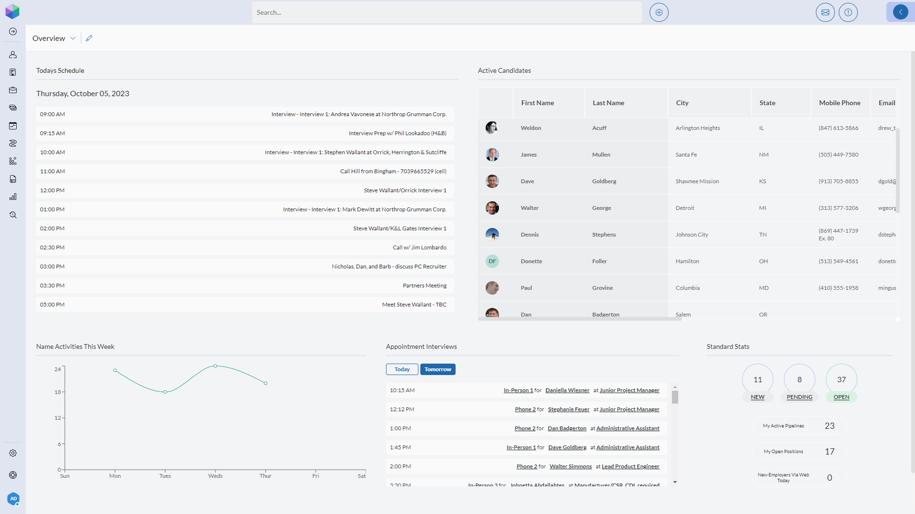
Task: Open the briefcase jobs icon
Action: point(13,90)
